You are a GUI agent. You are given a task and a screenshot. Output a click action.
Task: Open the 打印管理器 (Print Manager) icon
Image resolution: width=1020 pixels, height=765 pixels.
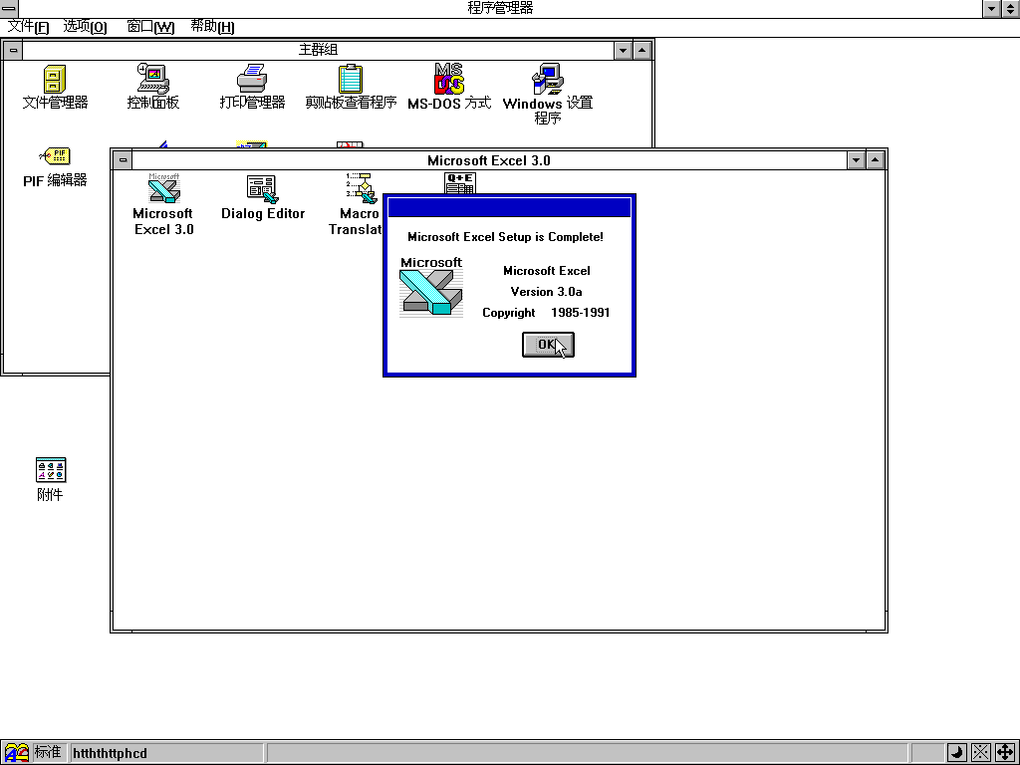(252, 79)
